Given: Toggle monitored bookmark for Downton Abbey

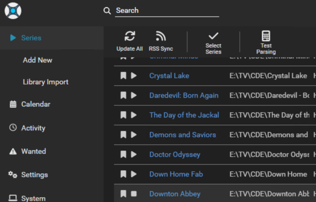Looking at the screenshot, I should 123,194.
